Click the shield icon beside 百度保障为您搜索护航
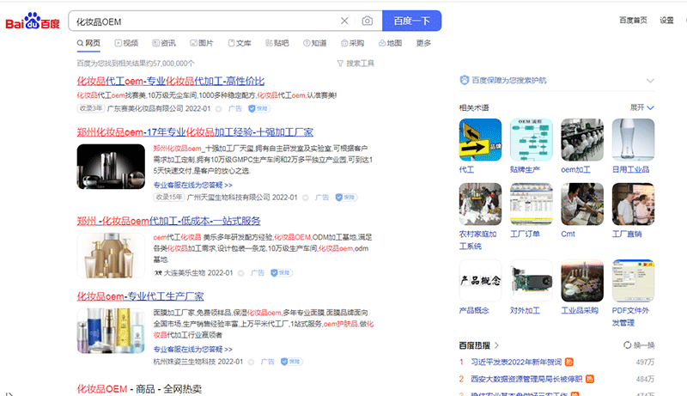 [465, 81]
